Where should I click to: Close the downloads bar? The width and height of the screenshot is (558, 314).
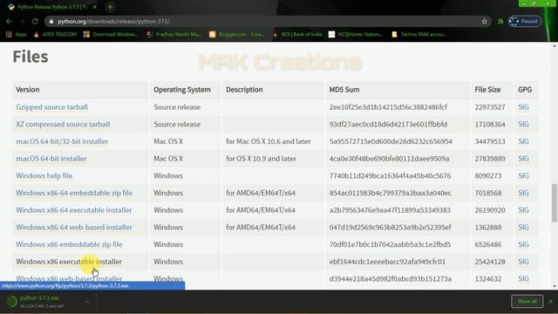coord(550,302)
